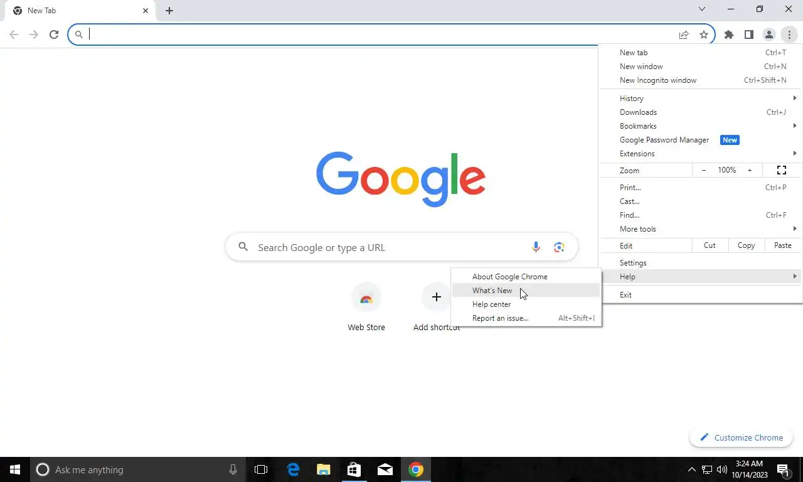Select Report an issue...

526,318
